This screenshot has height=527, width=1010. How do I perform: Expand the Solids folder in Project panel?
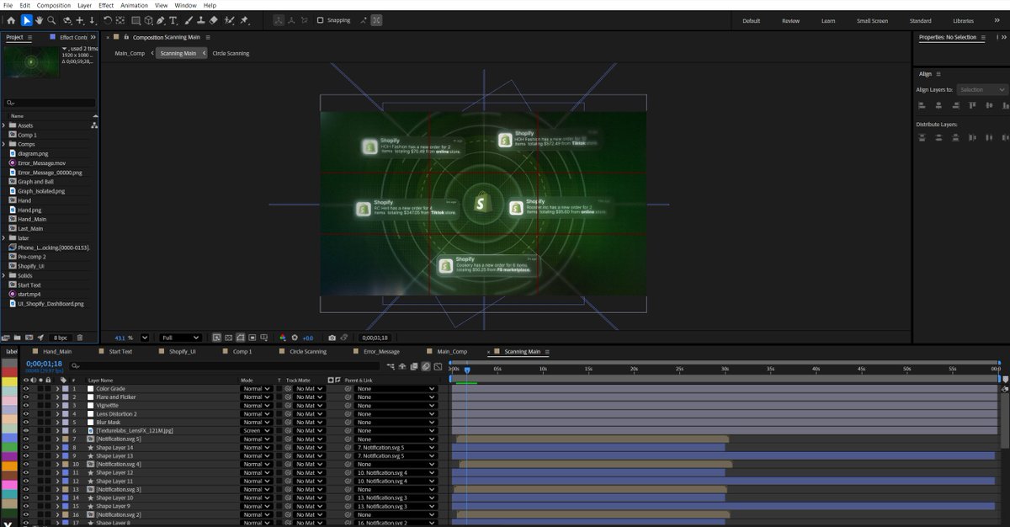pyautogui.click(x=4, y=275)
